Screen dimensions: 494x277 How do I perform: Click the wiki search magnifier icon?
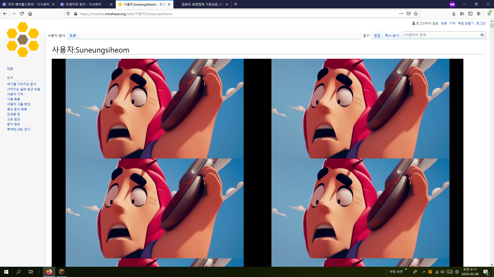[x=482, y=35]
